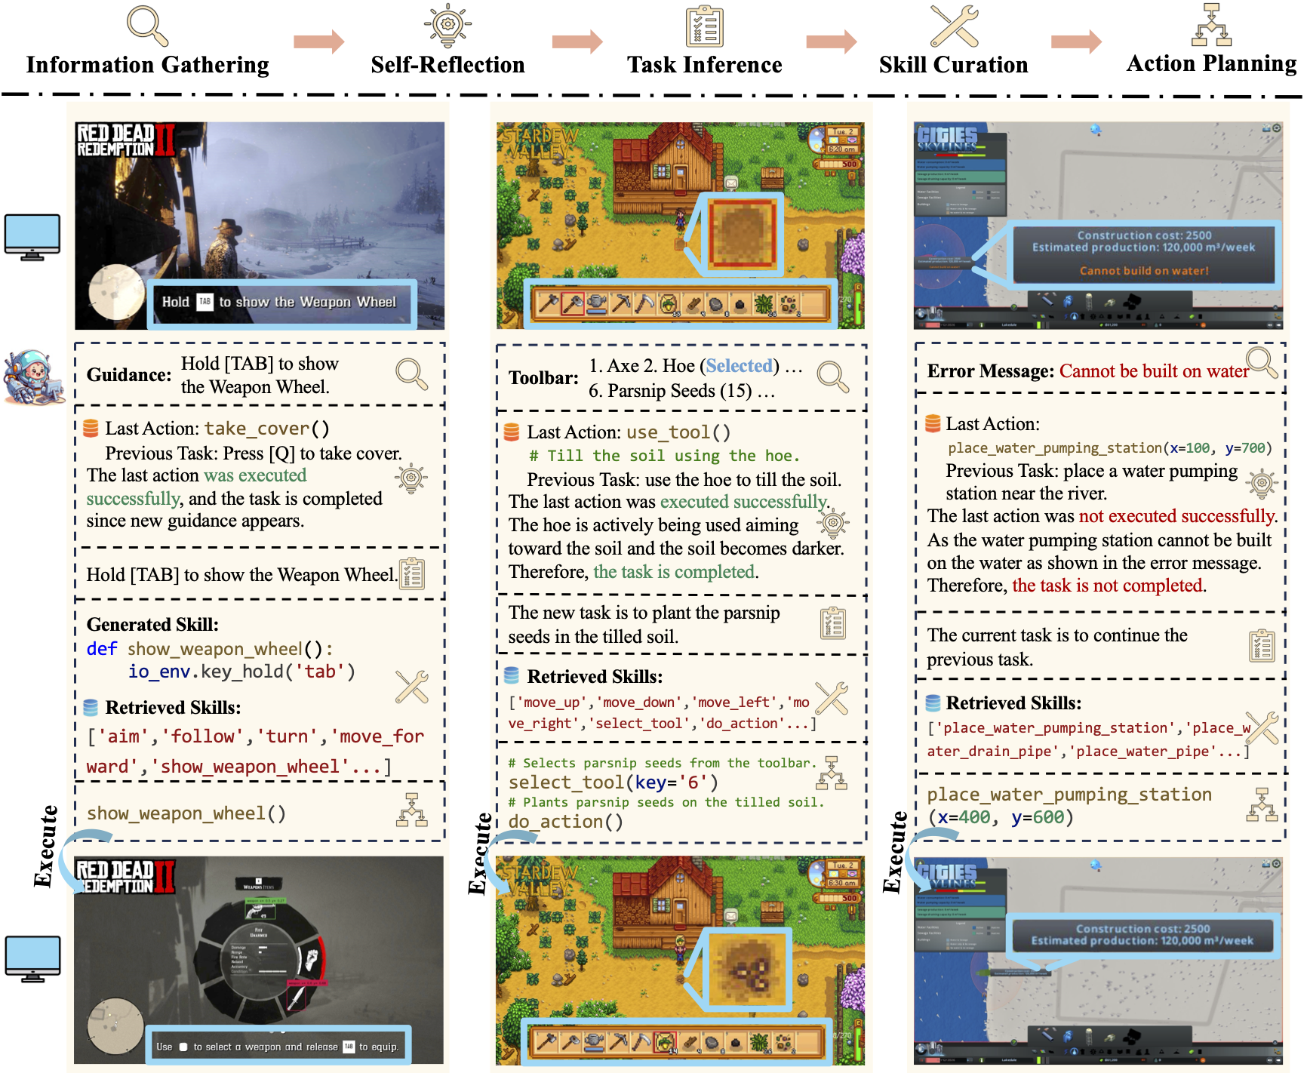Image resolution: width=1307 pixels, height=1073 pixels.
Task: Select the red-highlighted hoe in upper Stardew toolbar
Action: tap(573, 303)
